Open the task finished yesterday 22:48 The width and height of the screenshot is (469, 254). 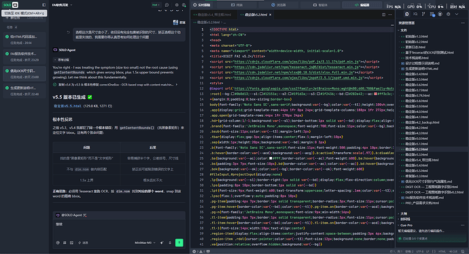click(x=24, y=90)
